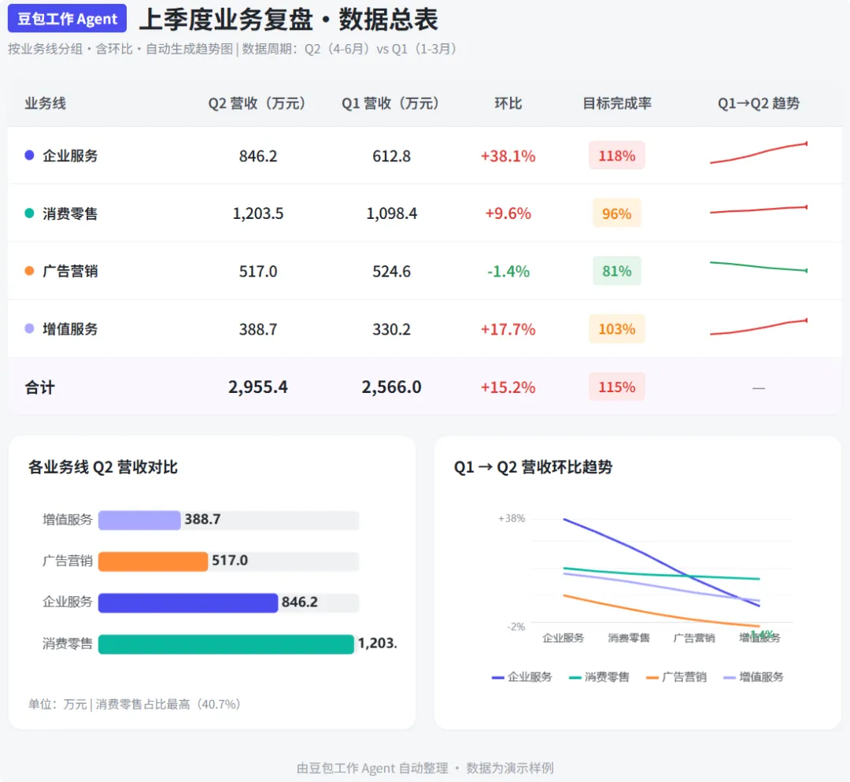
Task: Click the 合计 total row label
Action: (x=40, y=387)
